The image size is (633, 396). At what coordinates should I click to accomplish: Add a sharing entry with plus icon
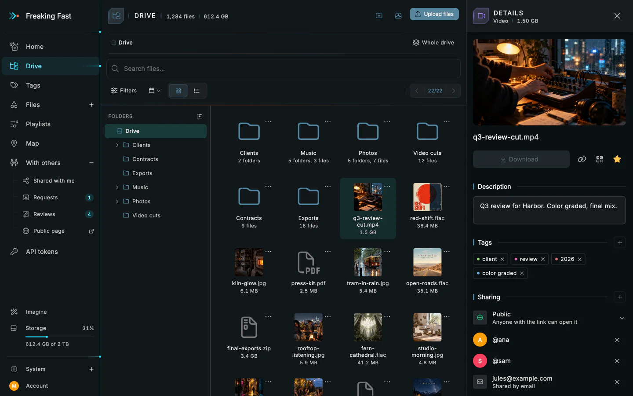620,297
